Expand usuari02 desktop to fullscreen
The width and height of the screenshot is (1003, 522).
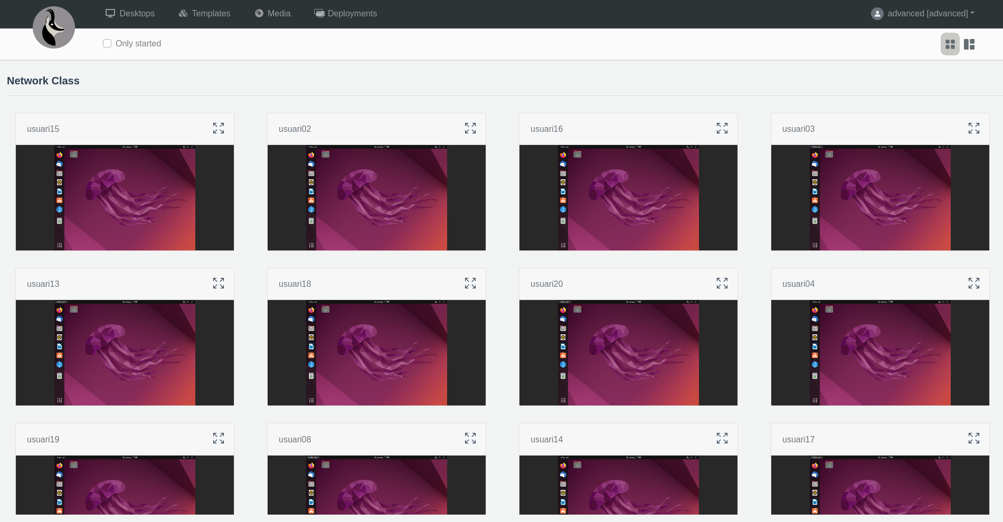(470, 128)
